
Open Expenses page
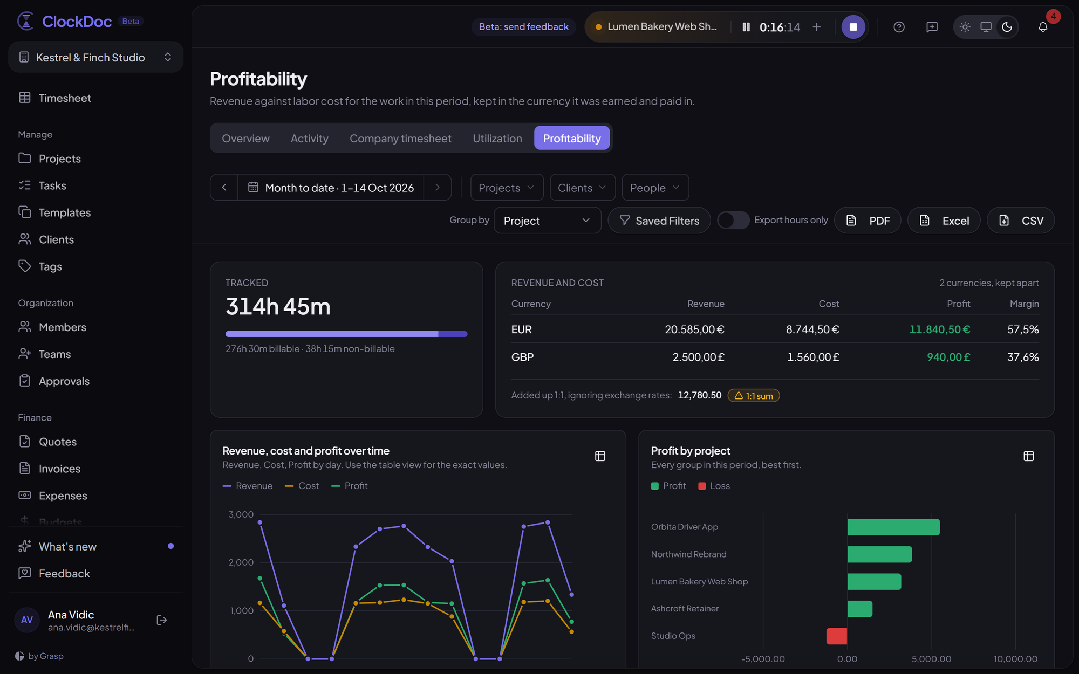96,496
